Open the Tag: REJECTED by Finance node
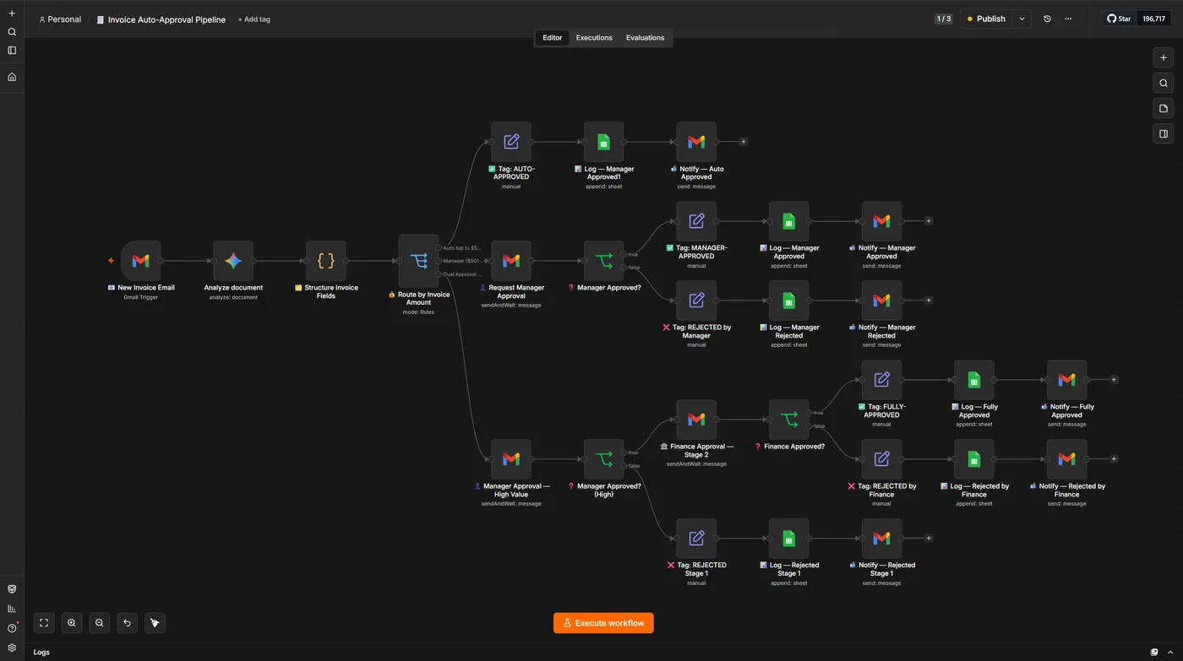Viewport: 1183px width, 661px height. pos(881,459)
